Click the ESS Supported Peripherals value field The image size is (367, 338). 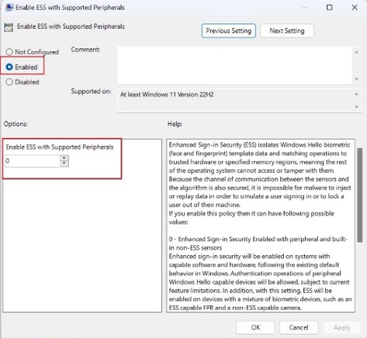(x=33, y=161)
